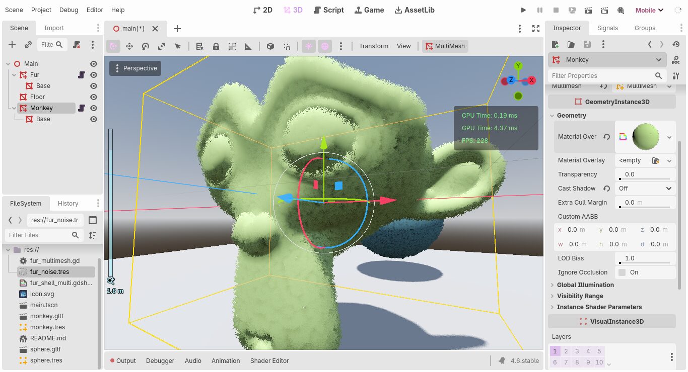Toggle distraction free mode
This screenshot has width=688, height=372.
[x=536, y=29]
